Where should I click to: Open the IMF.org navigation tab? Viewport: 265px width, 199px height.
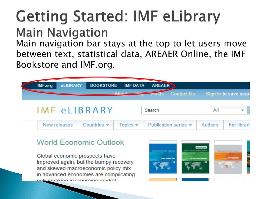click(x=45, y=86)
